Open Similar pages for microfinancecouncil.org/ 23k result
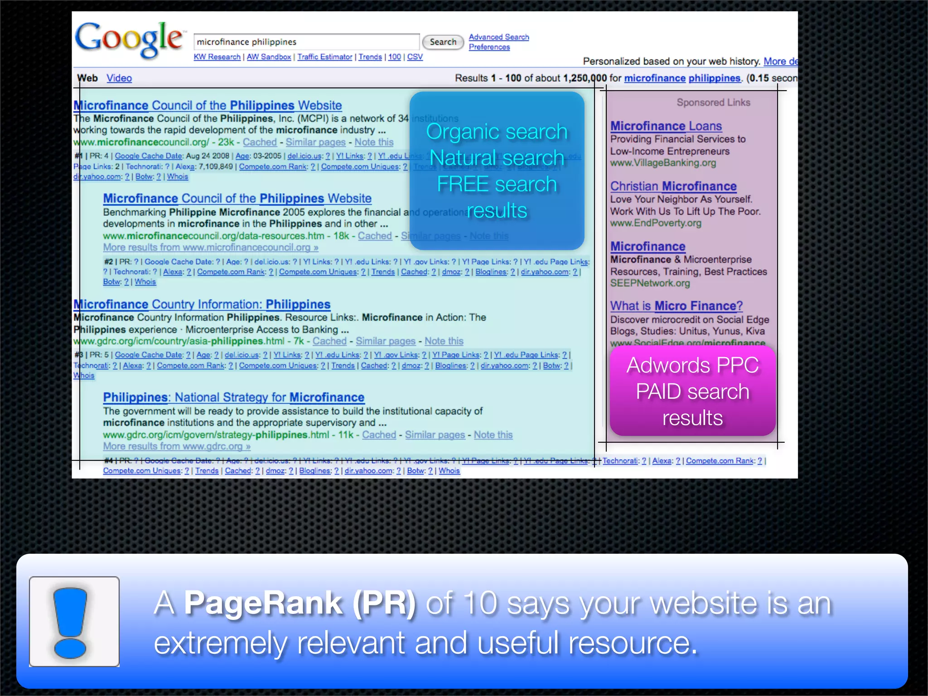The width and height of the screenshot is (928, 696). (315, 142)
